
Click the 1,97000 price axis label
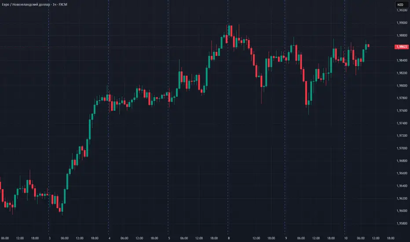(x=402, y=148)
